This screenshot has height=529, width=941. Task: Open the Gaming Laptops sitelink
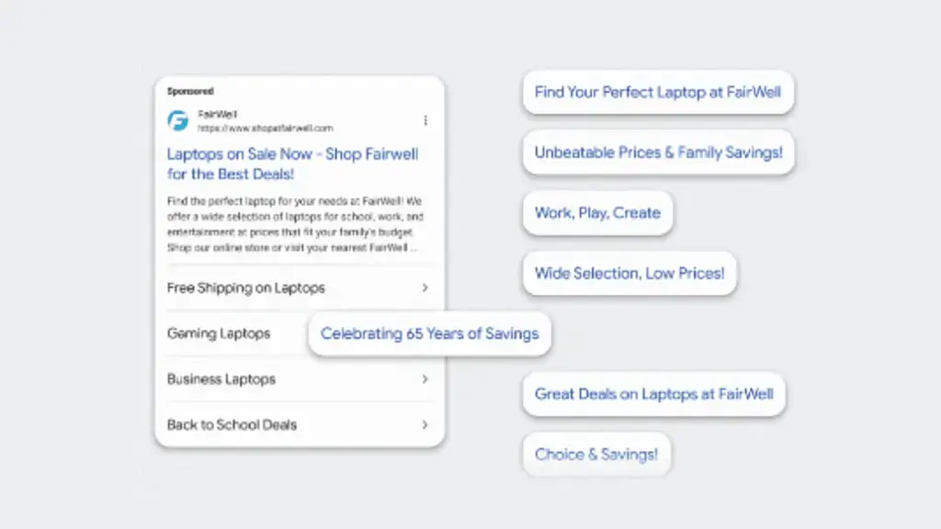coord(219,333)
